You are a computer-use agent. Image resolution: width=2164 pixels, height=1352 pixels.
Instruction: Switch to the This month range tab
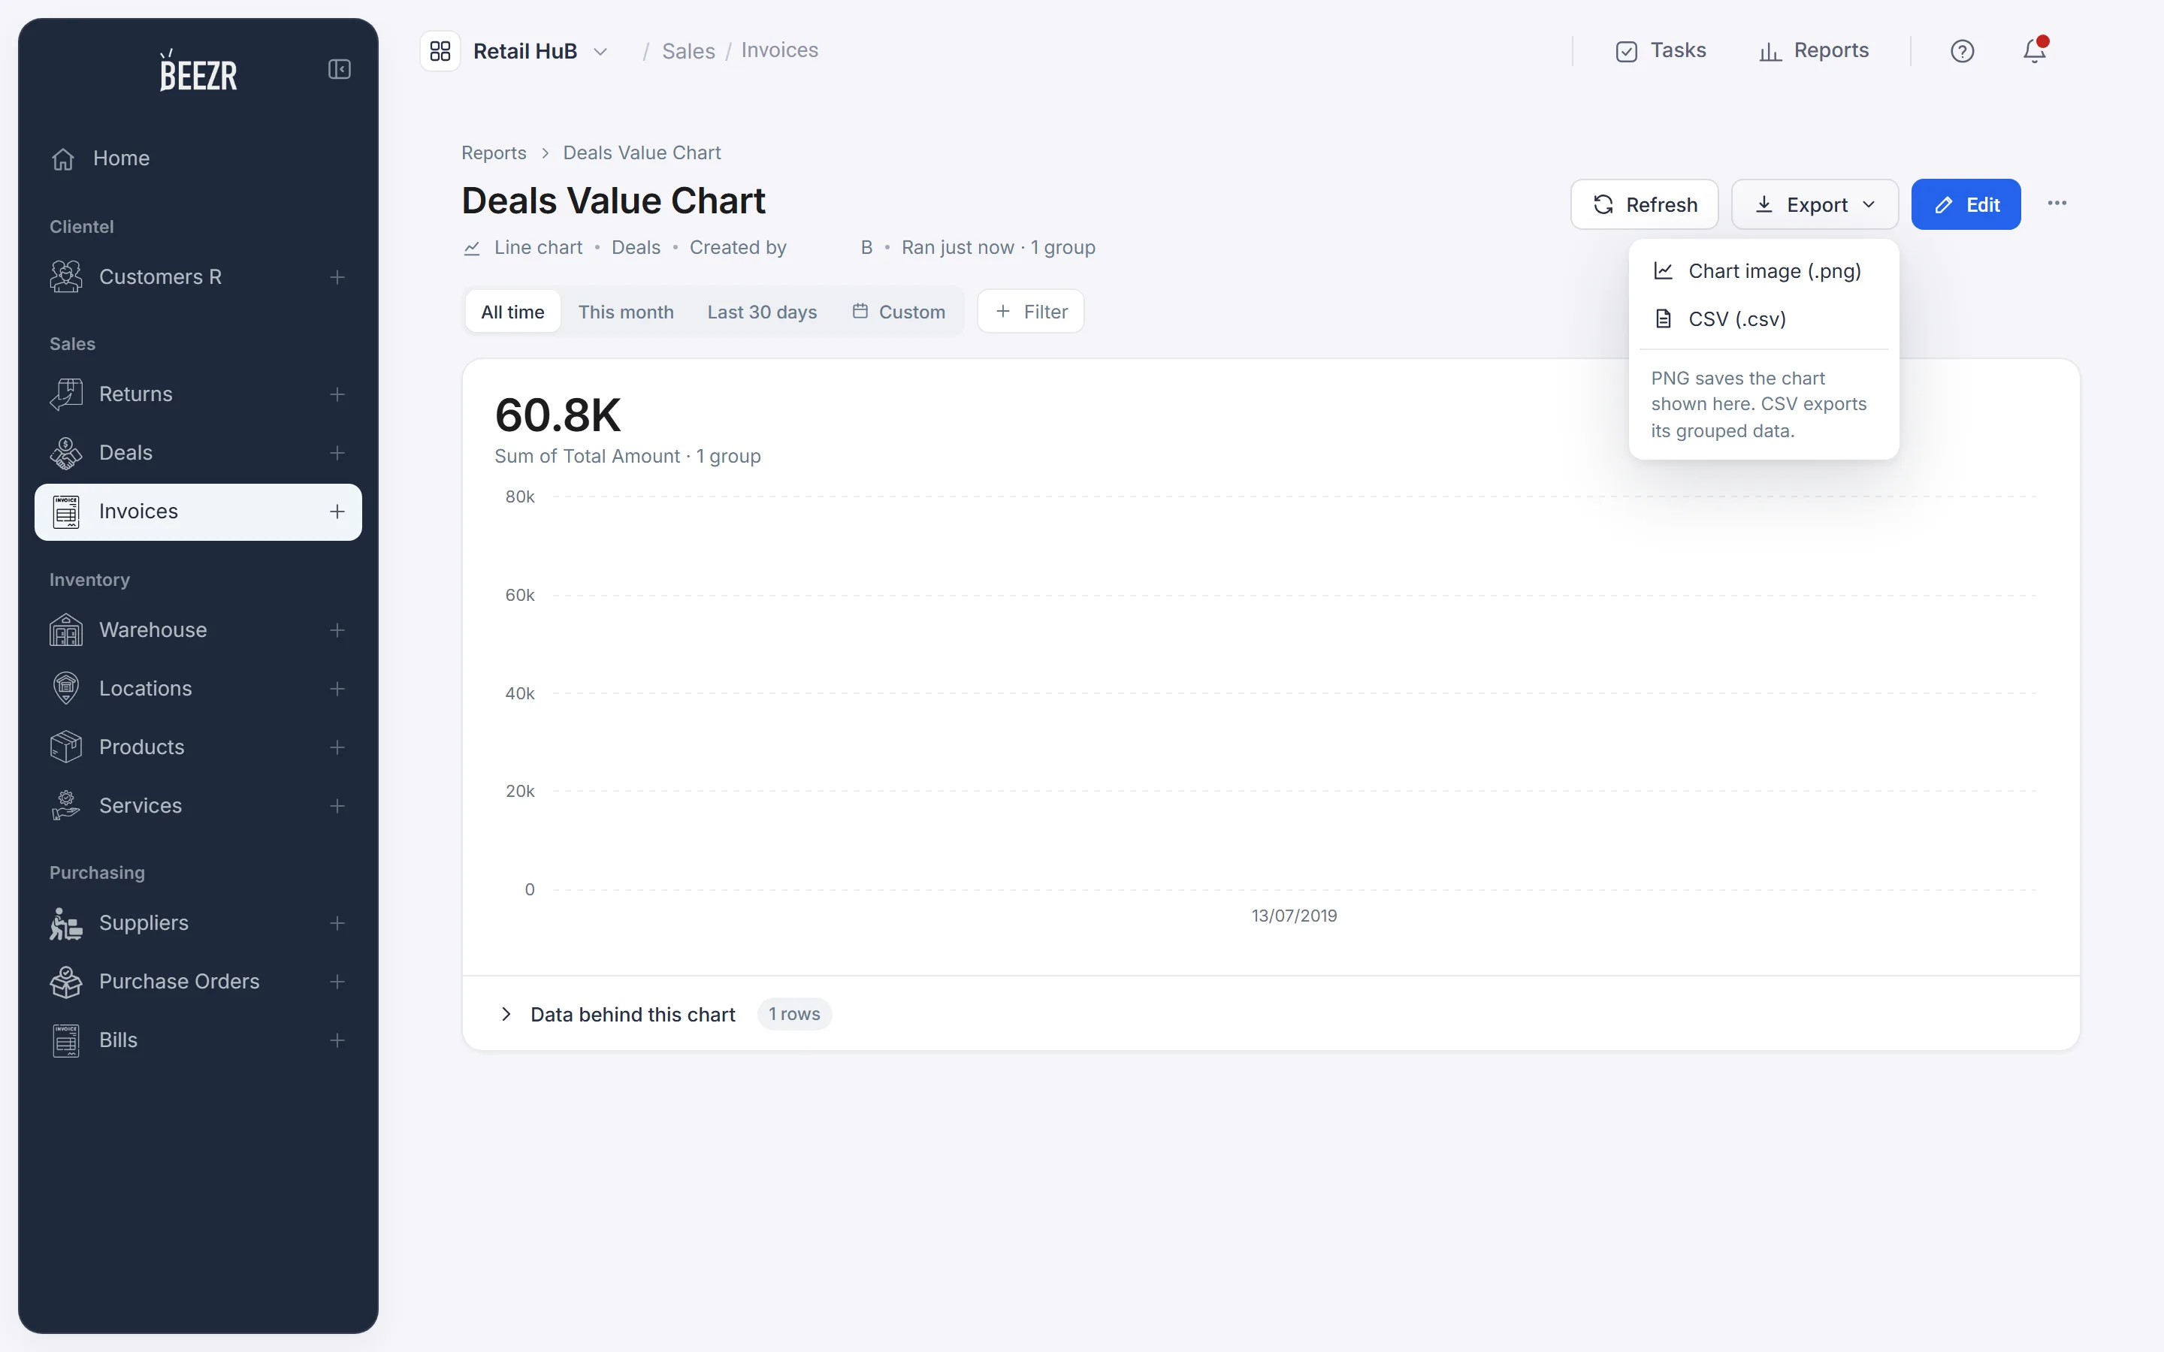click(x=626, y=312)
